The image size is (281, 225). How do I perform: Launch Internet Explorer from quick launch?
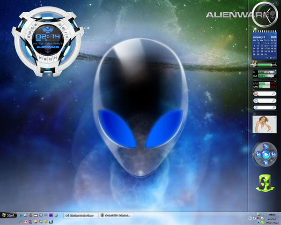21,215
